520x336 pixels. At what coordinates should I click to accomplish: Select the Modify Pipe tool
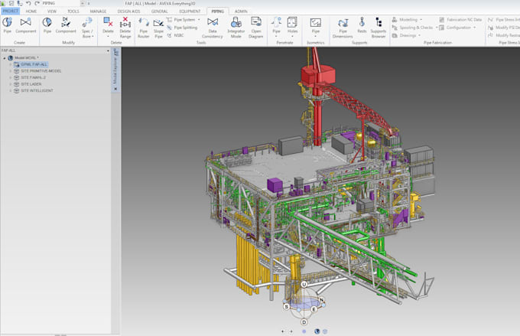tap(47, 25)
